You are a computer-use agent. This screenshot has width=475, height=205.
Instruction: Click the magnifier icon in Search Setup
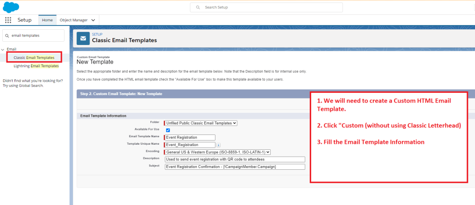(198, 7)
